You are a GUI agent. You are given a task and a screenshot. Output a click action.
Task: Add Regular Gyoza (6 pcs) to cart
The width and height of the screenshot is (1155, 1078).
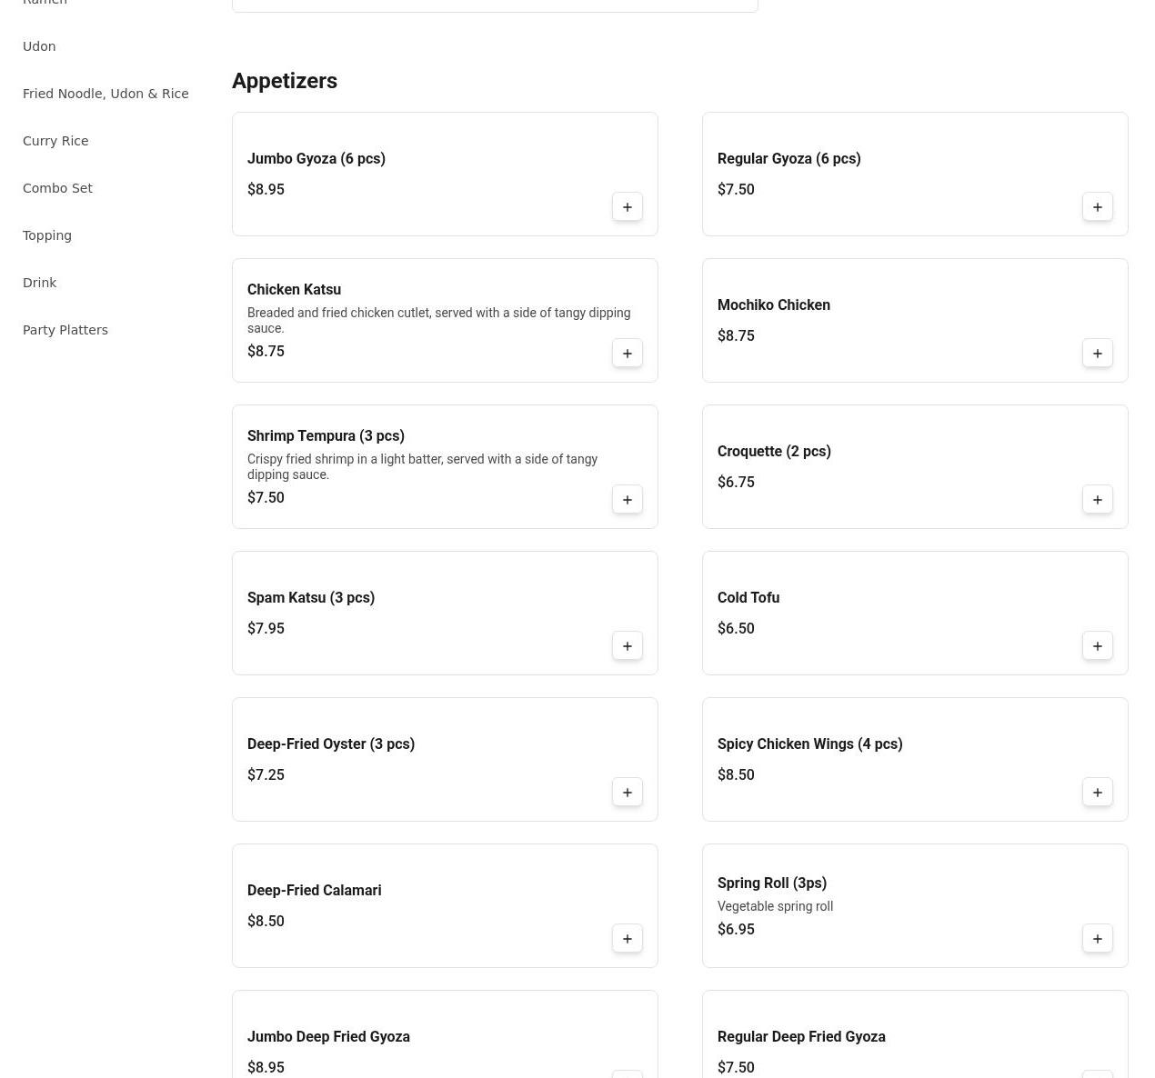coord(1097,207)
